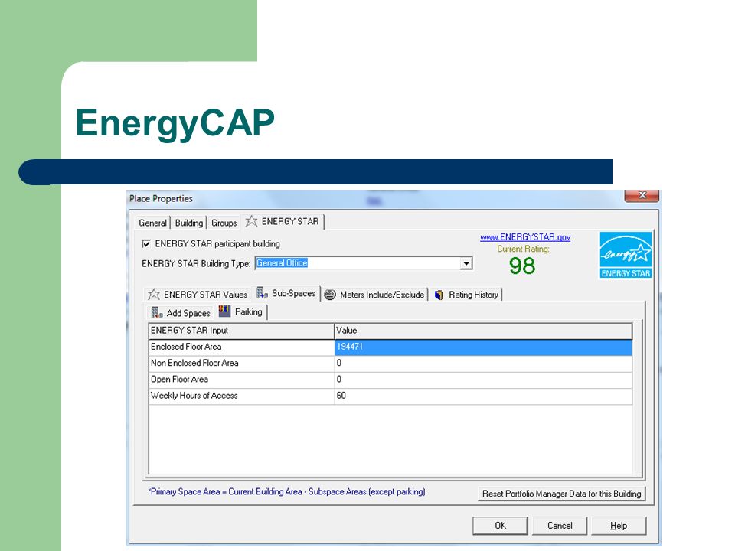The image size is (735, 551).
Task: Click the Meters Include/Exclude meter icon
Action: pos(330,294)
